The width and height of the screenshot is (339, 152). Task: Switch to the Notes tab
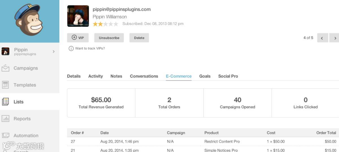tap(116, 76)
